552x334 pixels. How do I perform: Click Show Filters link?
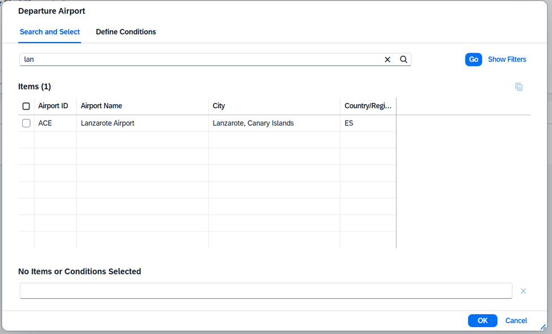pyautogui.click(x=507, y=59)
